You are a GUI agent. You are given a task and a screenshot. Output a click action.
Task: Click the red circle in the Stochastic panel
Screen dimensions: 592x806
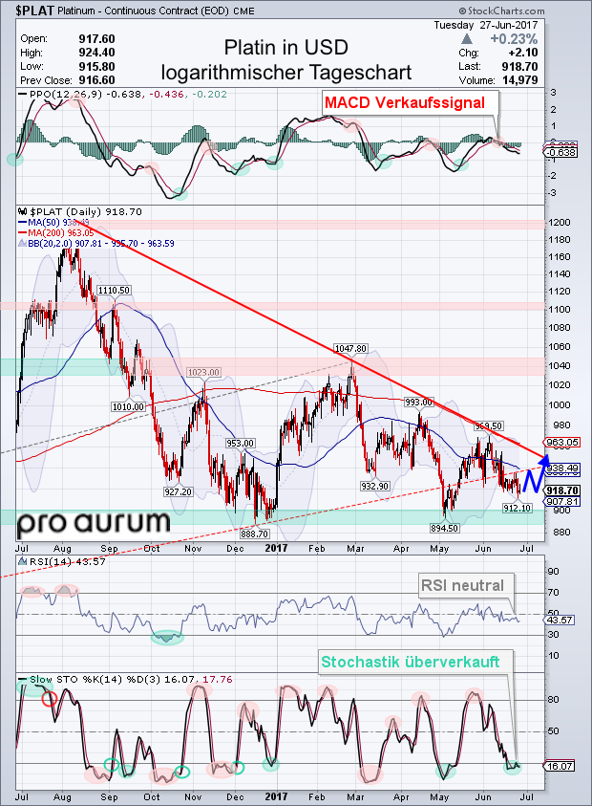point(48,699)
